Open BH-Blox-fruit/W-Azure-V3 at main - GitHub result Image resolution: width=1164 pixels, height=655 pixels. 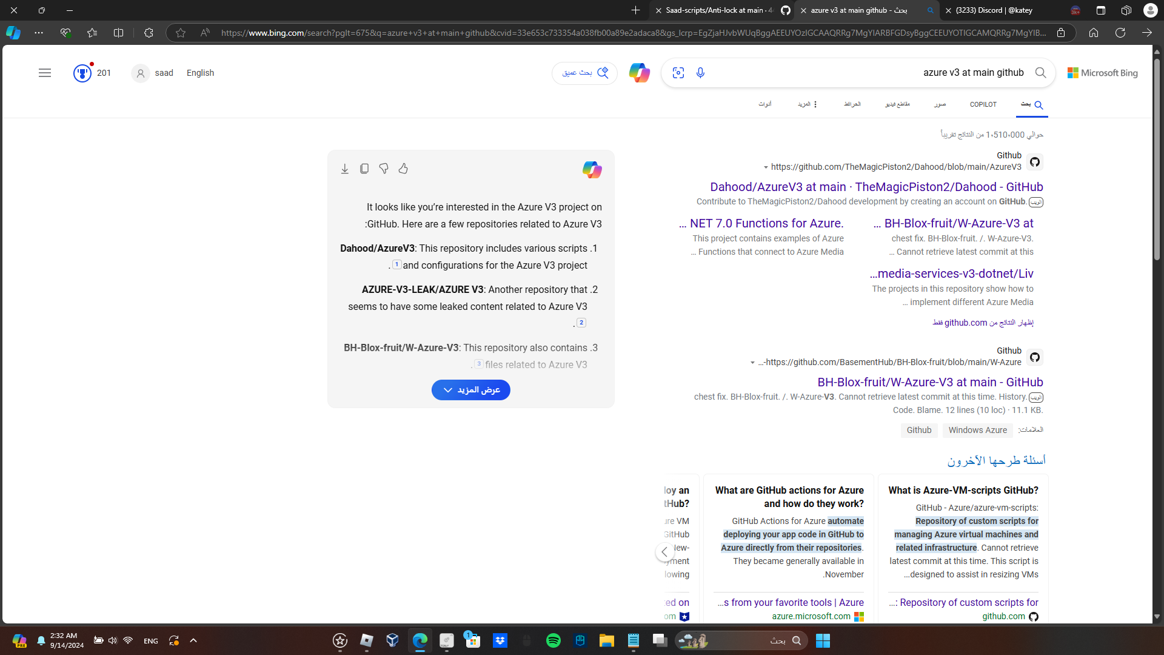(930, 383)
